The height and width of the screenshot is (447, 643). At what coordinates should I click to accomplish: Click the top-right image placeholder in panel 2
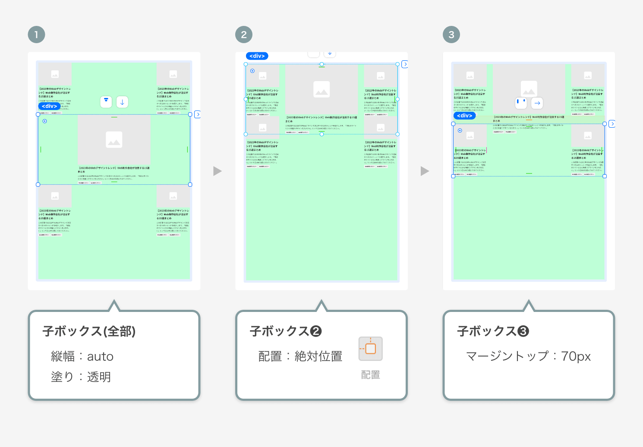(x=381, y=76)
